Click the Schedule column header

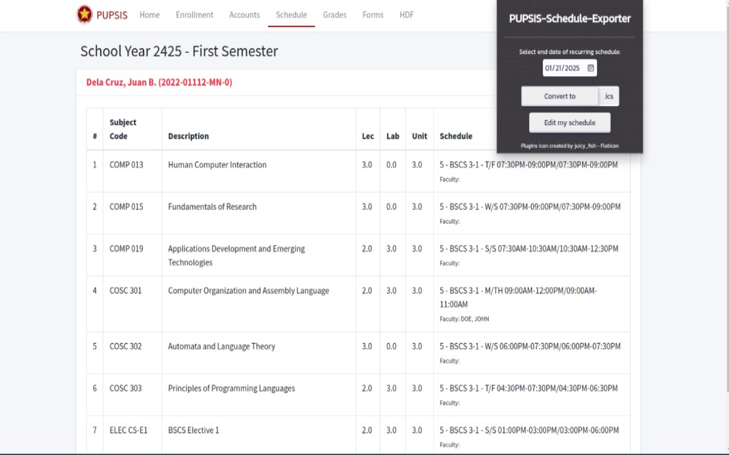[456, 136]
